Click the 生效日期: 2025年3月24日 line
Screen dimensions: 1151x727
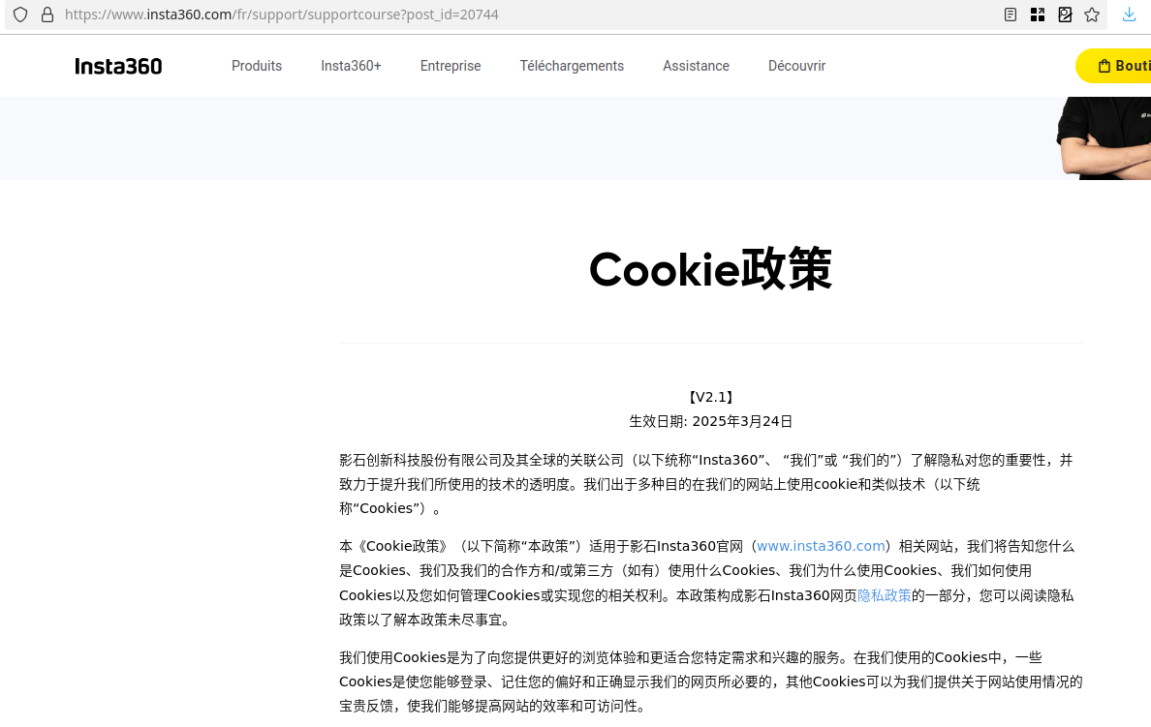[x=710, y=421]
